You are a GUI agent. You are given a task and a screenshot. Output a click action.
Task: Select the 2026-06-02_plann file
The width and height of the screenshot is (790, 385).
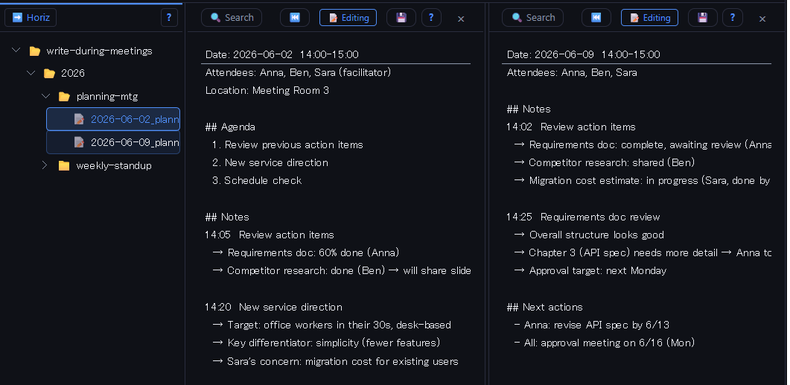[113, 119]
